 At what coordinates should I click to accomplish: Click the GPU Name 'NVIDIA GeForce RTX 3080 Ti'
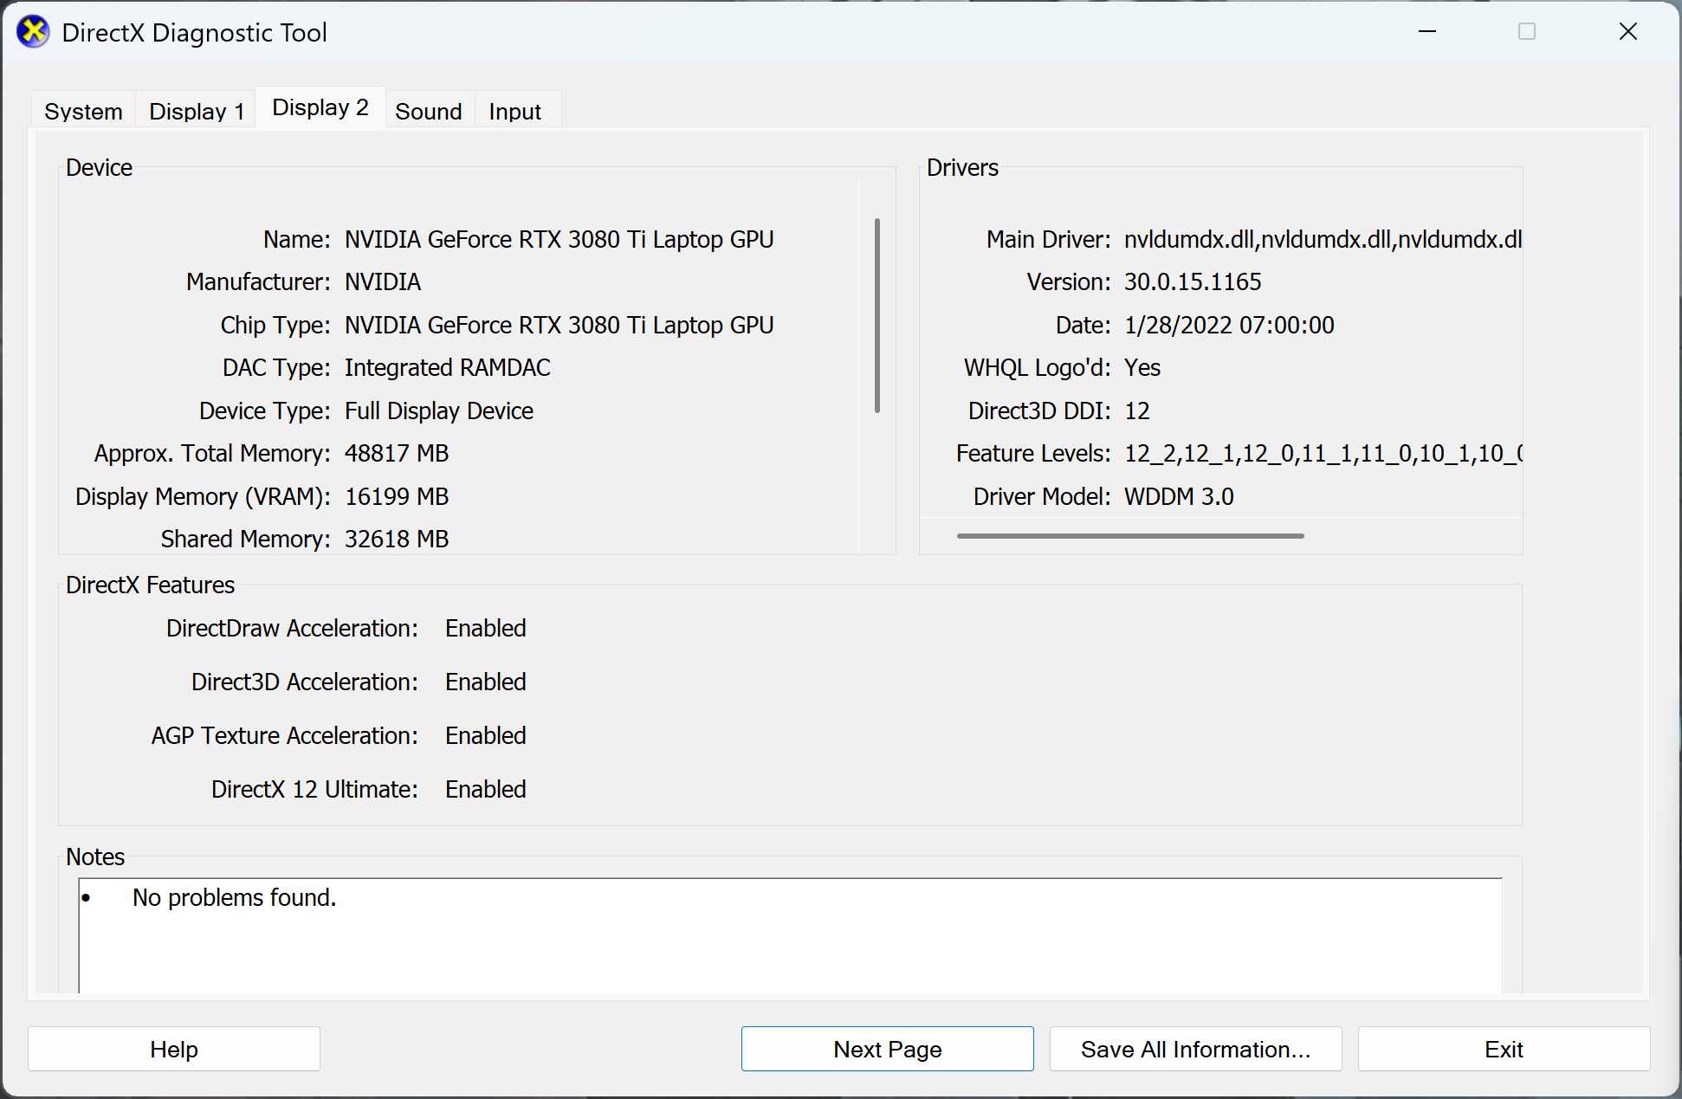pos(559,239)
